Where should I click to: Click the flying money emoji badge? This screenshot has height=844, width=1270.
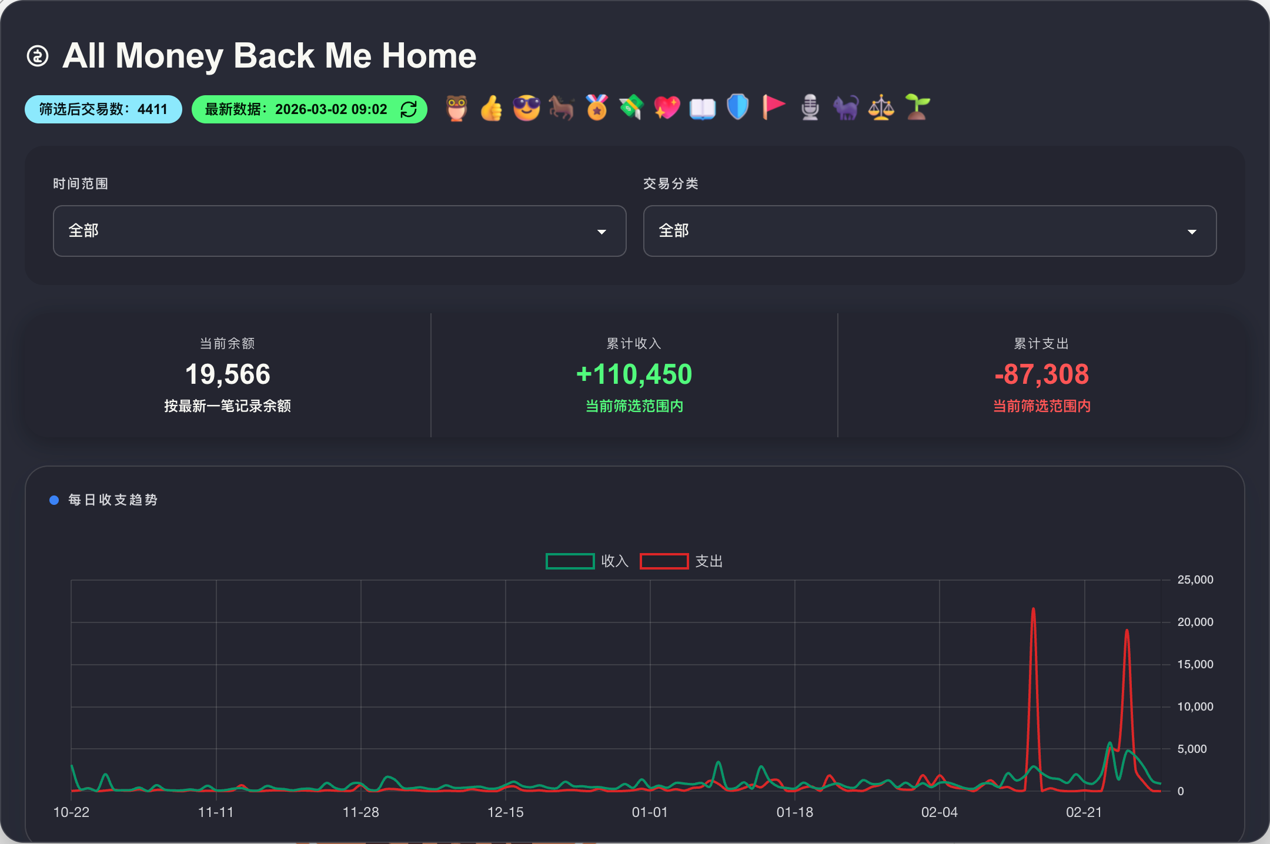tap(631, 109)
